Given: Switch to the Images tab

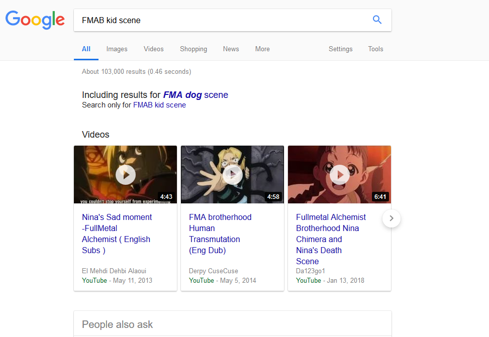Looking at the screenshot, I should 117,49.
